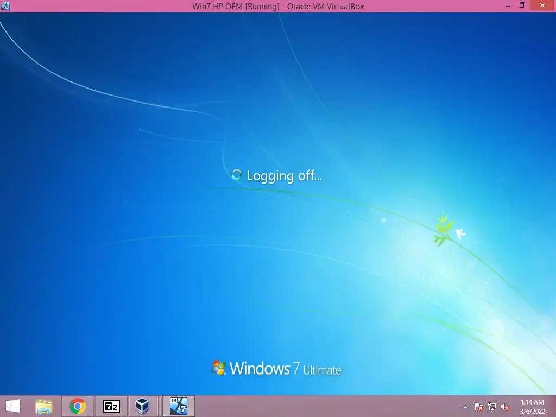Open the Action Center flag icon
This screenshot has width=556, height=417.
pos(479,407)
